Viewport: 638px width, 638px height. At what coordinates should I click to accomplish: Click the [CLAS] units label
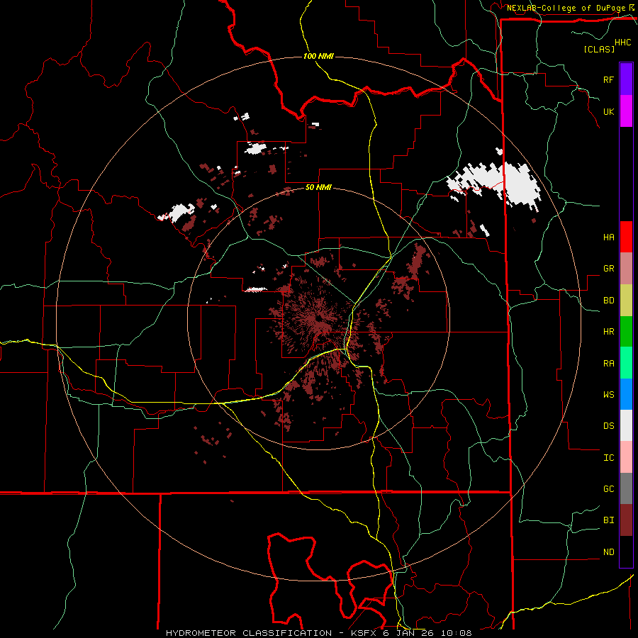point(599,49)
